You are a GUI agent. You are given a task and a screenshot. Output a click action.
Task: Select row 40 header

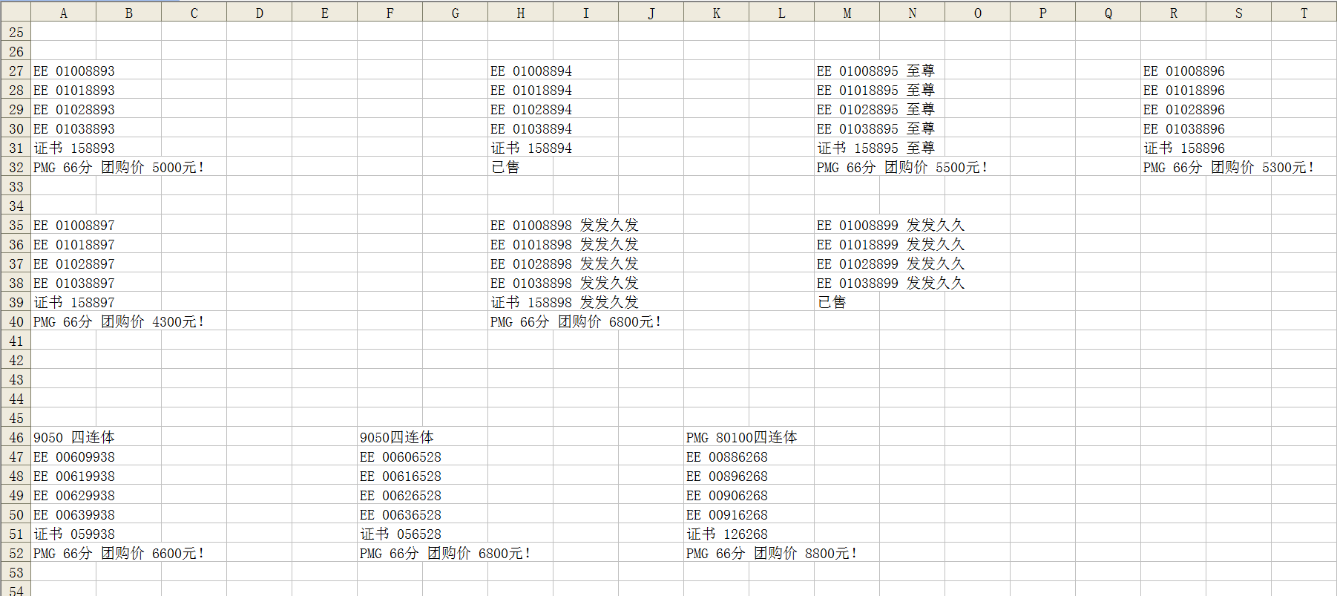pyautogui.click(x=16, y=321)
